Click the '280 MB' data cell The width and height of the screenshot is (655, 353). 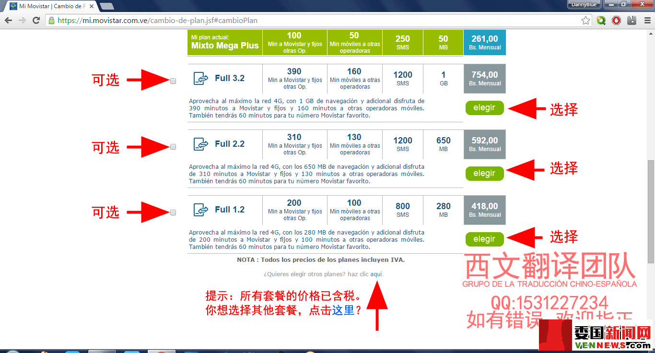(x=444, y=210)
